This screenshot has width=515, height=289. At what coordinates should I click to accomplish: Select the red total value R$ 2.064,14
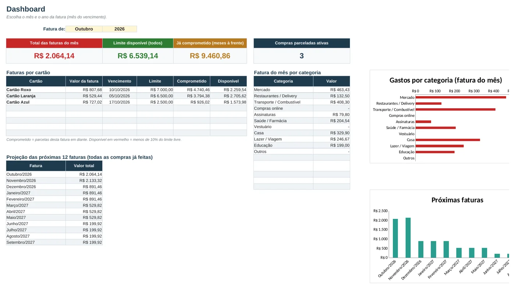(x=54, y=56)
